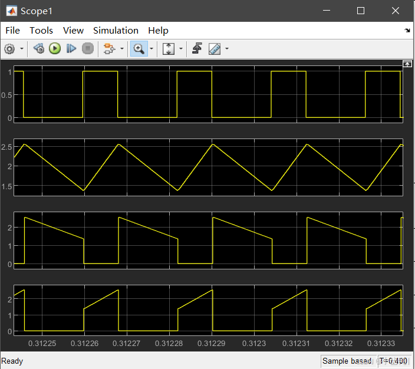
Task: Expand the configuration properties dropdown arrow
Action: coord(22,49)
